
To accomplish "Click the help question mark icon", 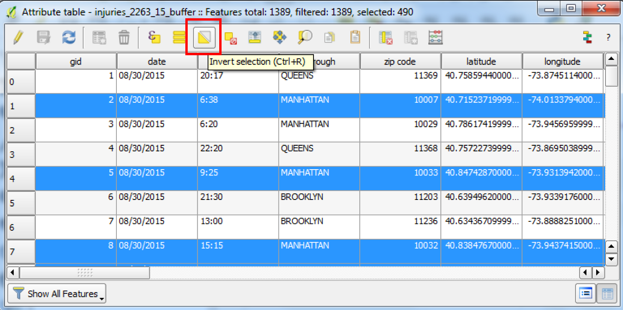I will click(608, 38).
